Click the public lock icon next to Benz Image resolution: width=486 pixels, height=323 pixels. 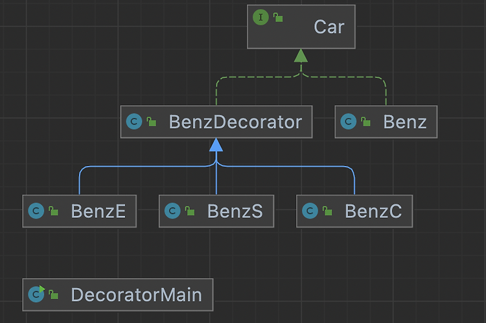pyautogui.click(x=365, y=122)
